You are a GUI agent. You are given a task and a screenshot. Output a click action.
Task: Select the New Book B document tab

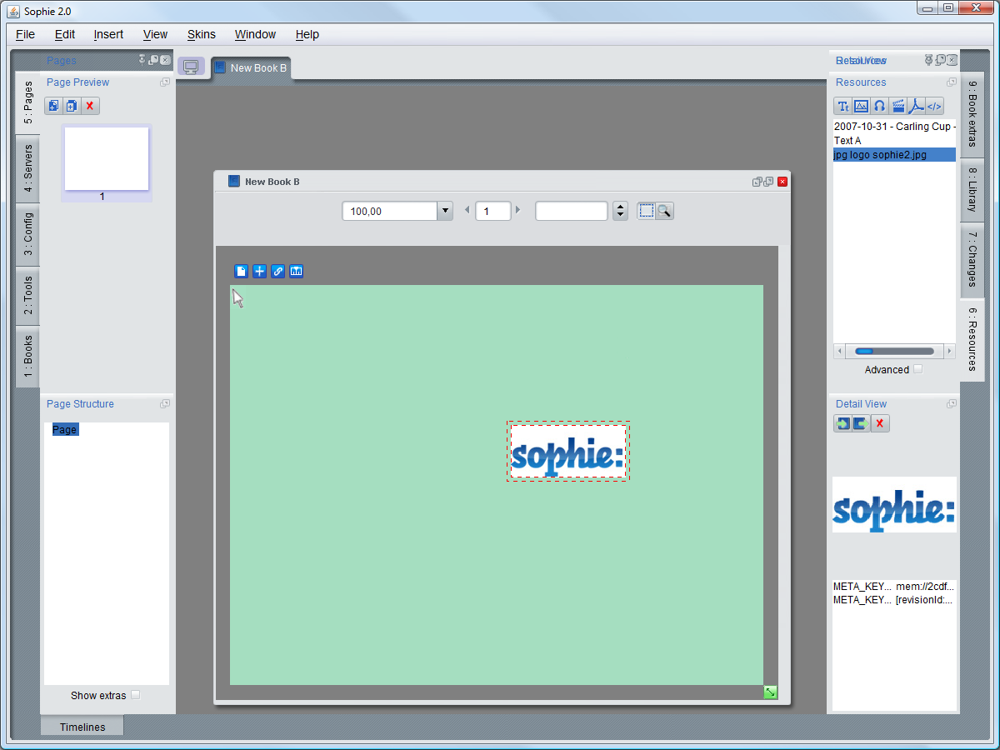251,68
